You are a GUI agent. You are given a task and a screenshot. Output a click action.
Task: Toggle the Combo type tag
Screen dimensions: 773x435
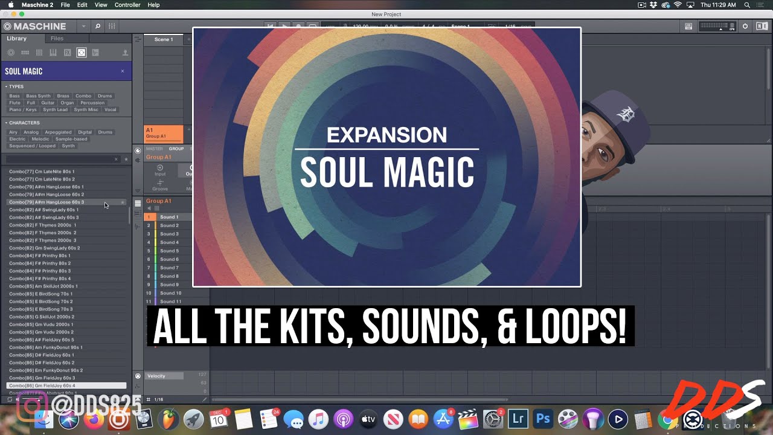point(83,96)
